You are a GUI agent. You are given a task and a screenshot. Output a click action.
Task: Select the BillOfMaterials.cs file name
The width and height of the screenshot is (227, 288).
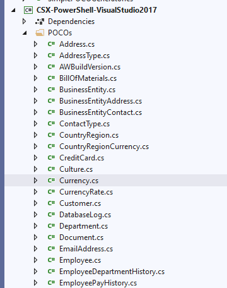pyautogui.click(x=88, y=78)
